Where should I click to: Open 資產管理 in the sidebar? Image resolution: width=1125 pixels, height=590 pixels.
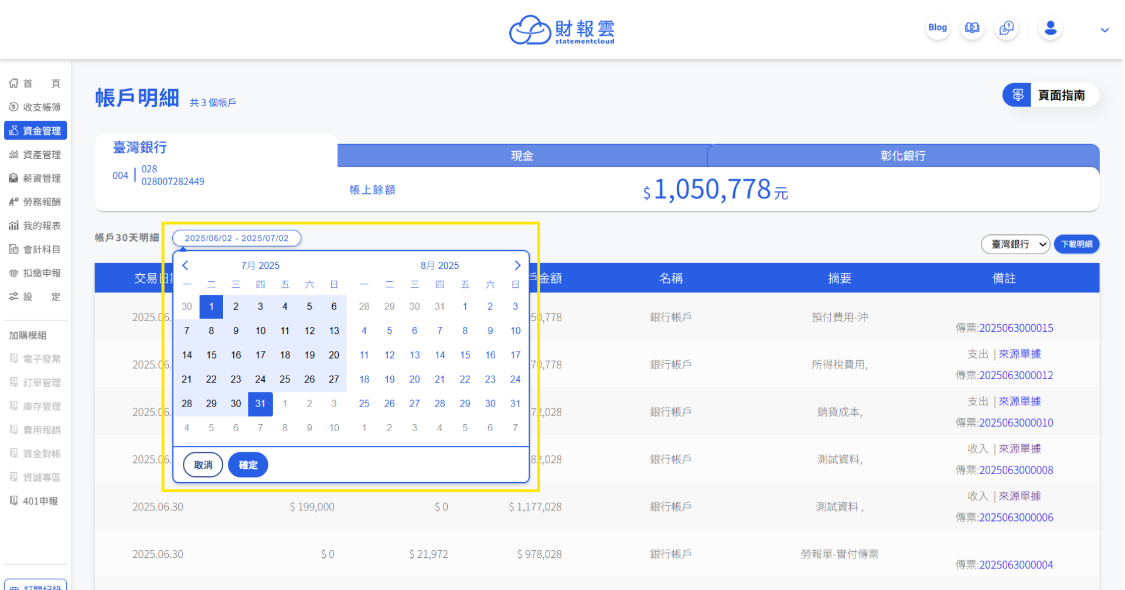(x=35, y=154)
